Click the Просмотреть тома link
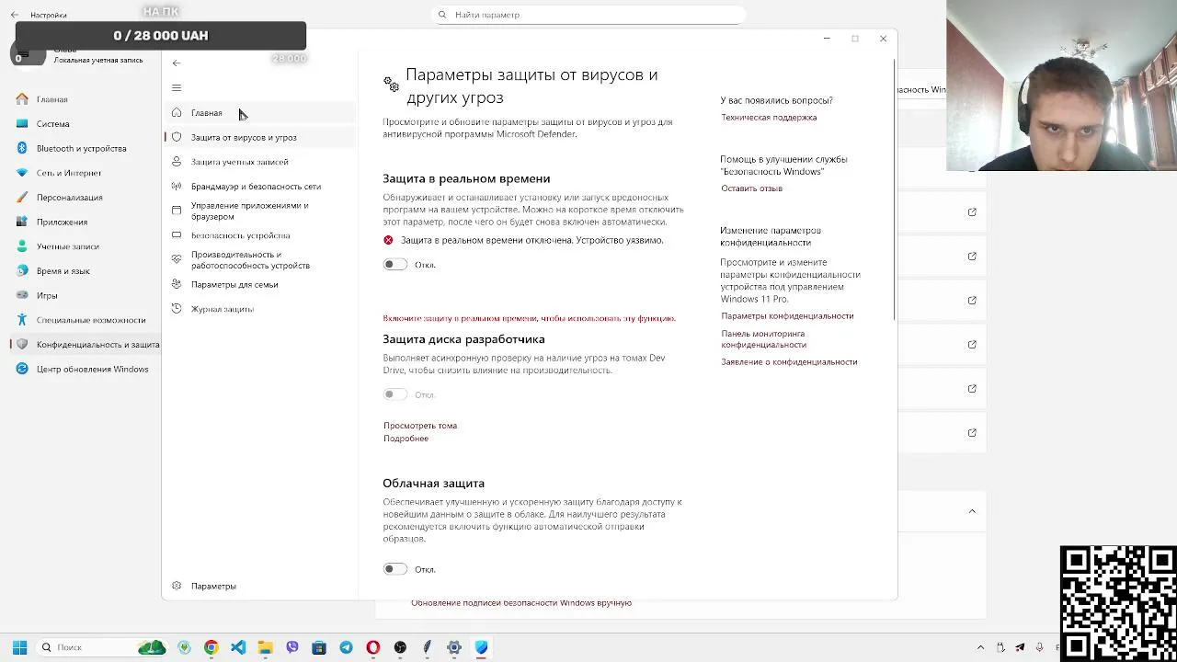The image size is (1177, 662). pyautogui.click(x=420, y=426)
